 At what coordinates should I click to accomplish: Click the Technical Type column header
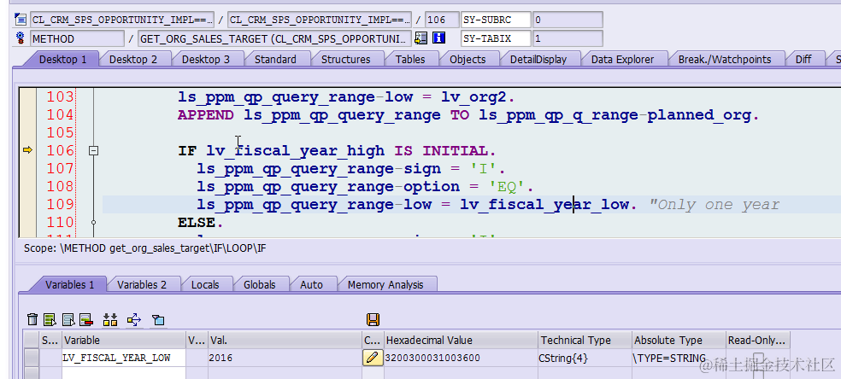click(585, 341)
